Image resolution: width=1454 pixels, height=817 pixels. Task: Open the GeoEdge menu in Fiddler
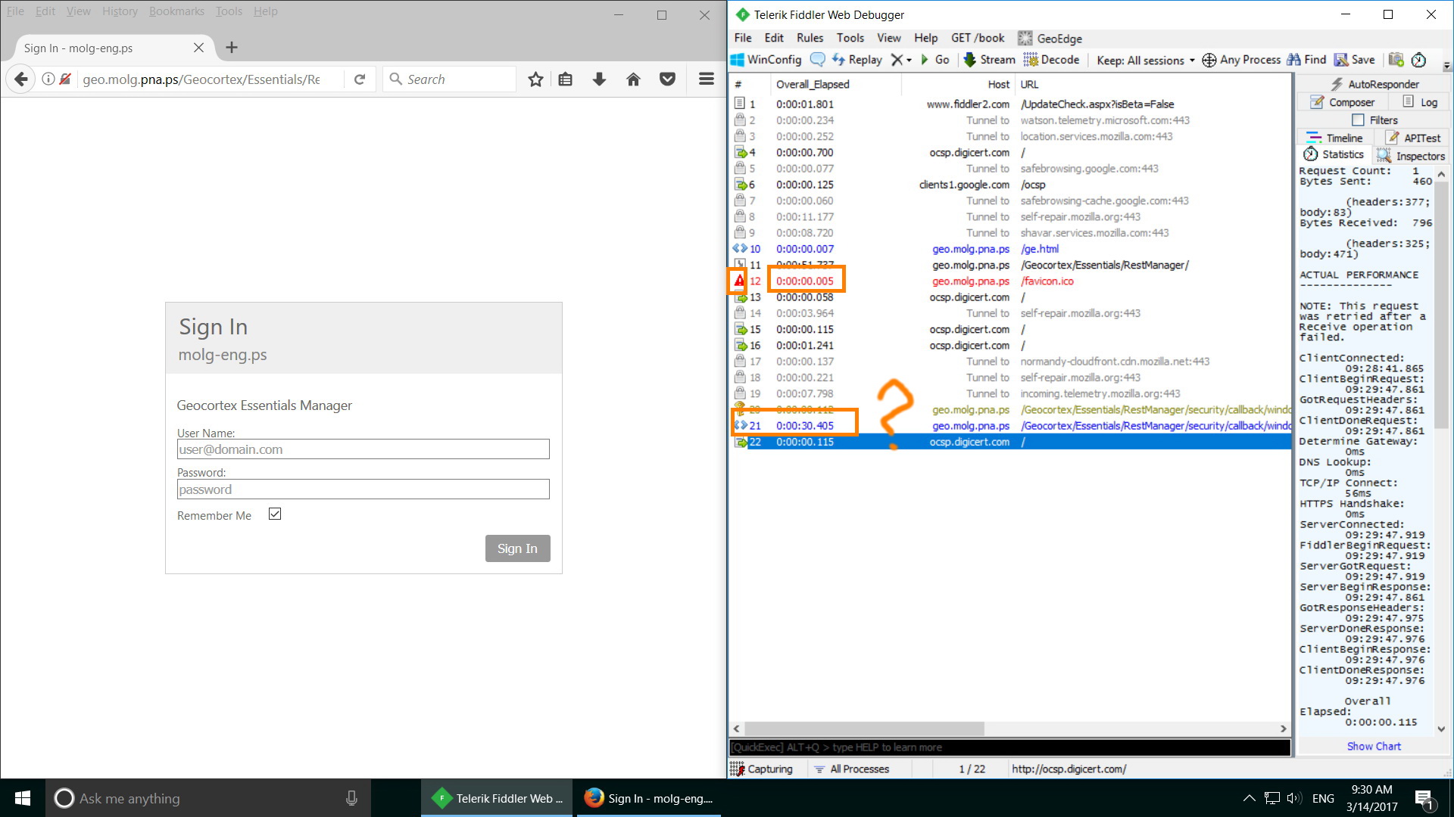click(1050, 39)
